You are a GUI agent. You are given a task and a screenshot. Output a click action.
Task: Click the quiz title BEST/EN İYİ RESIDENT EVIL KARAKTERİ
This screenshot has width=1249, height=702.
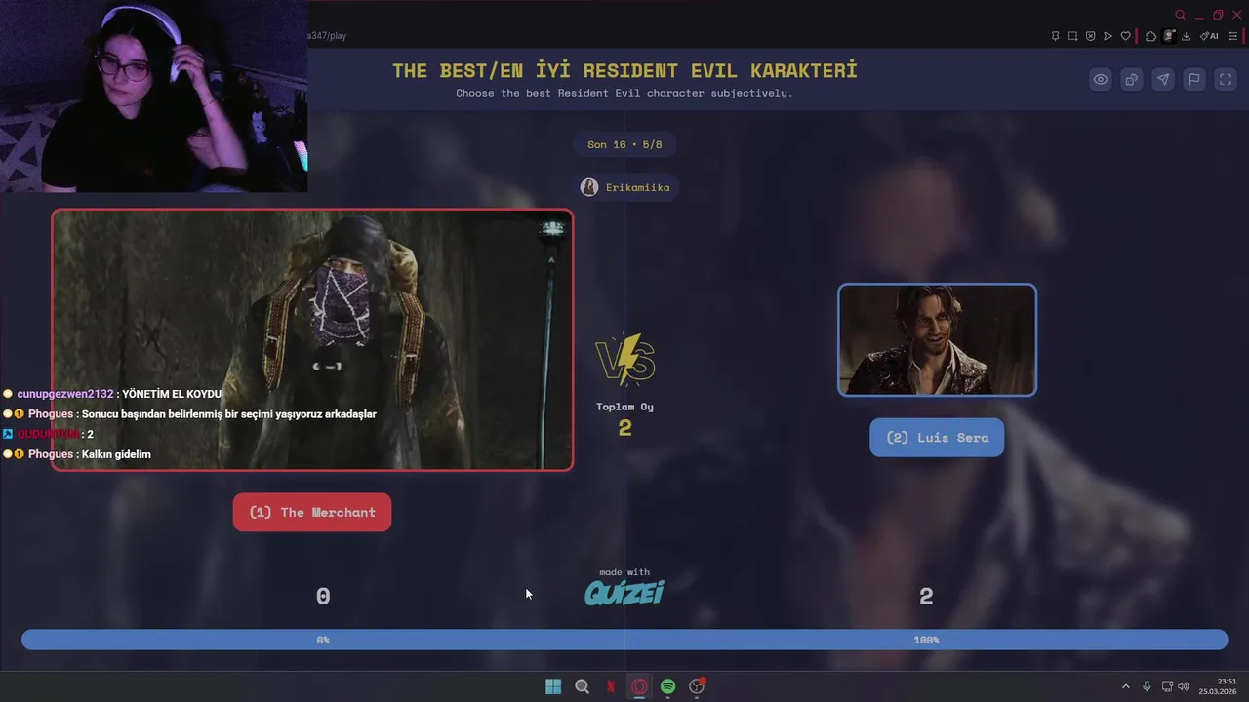[624, 70]
